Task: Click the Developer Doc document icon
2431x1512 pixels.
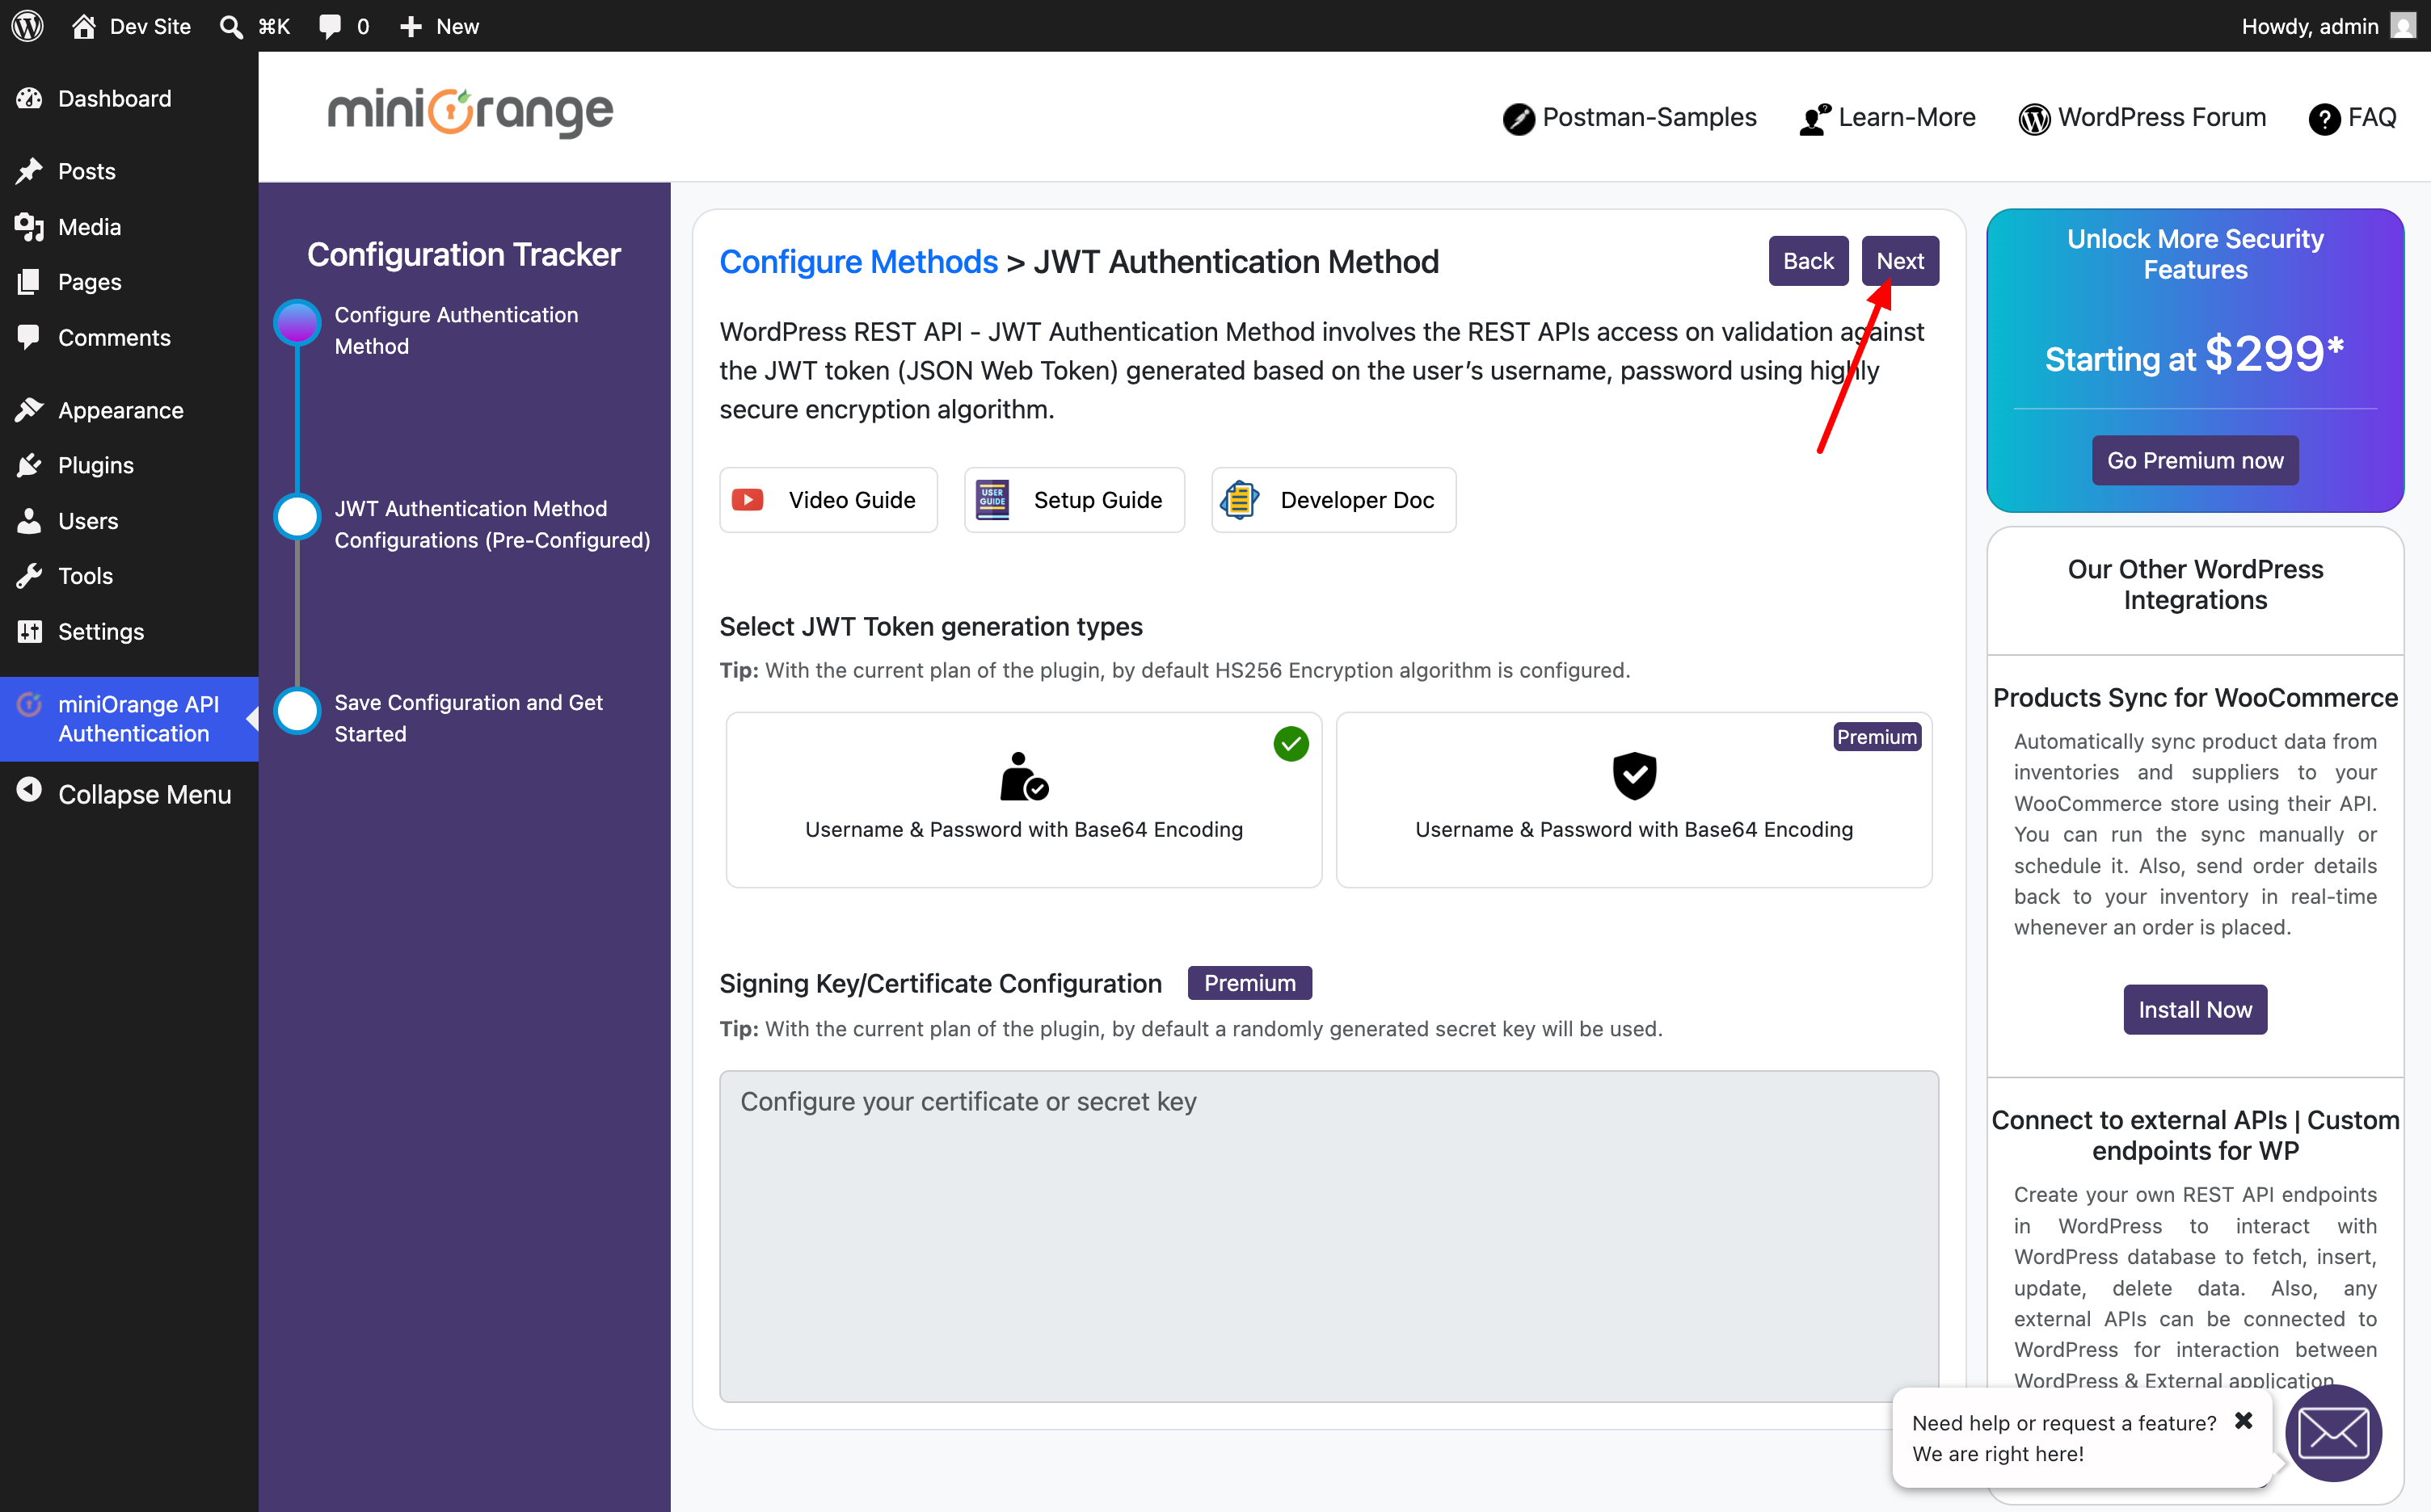Action: click(1240, 500)
